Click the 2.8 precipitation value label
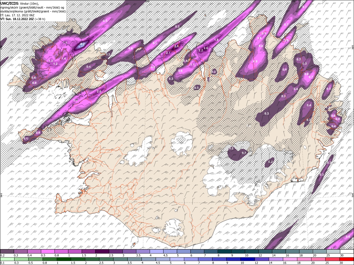 point(176,46)
